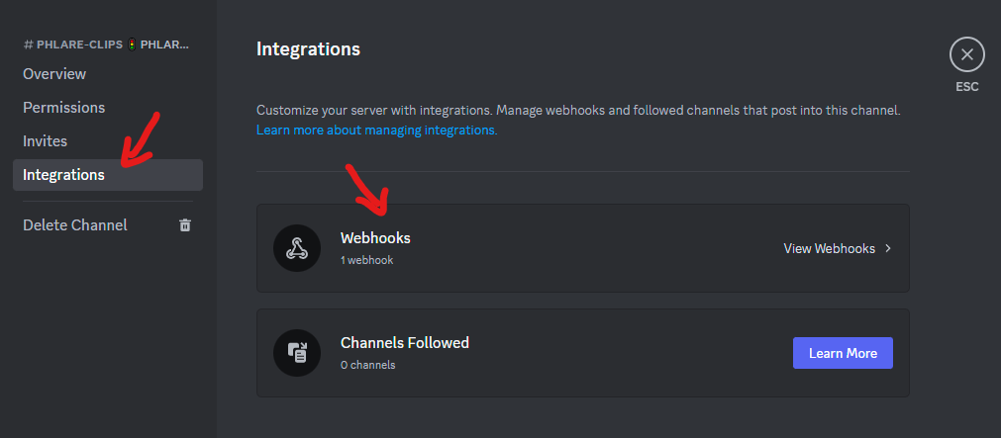Image resolution: width=1001 pixels, height=438 pixels.
Task: Click the trash can icon beside Delete Channel
Action: click(185, 225)
